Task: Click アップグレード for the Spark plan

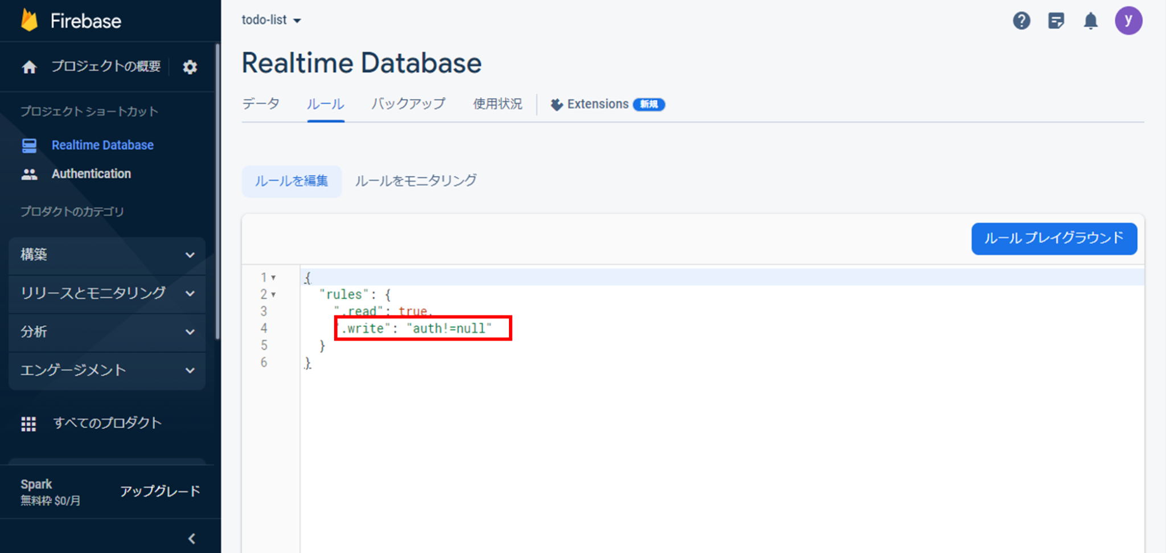Action: pyautogui.click(x=160, y=490)
